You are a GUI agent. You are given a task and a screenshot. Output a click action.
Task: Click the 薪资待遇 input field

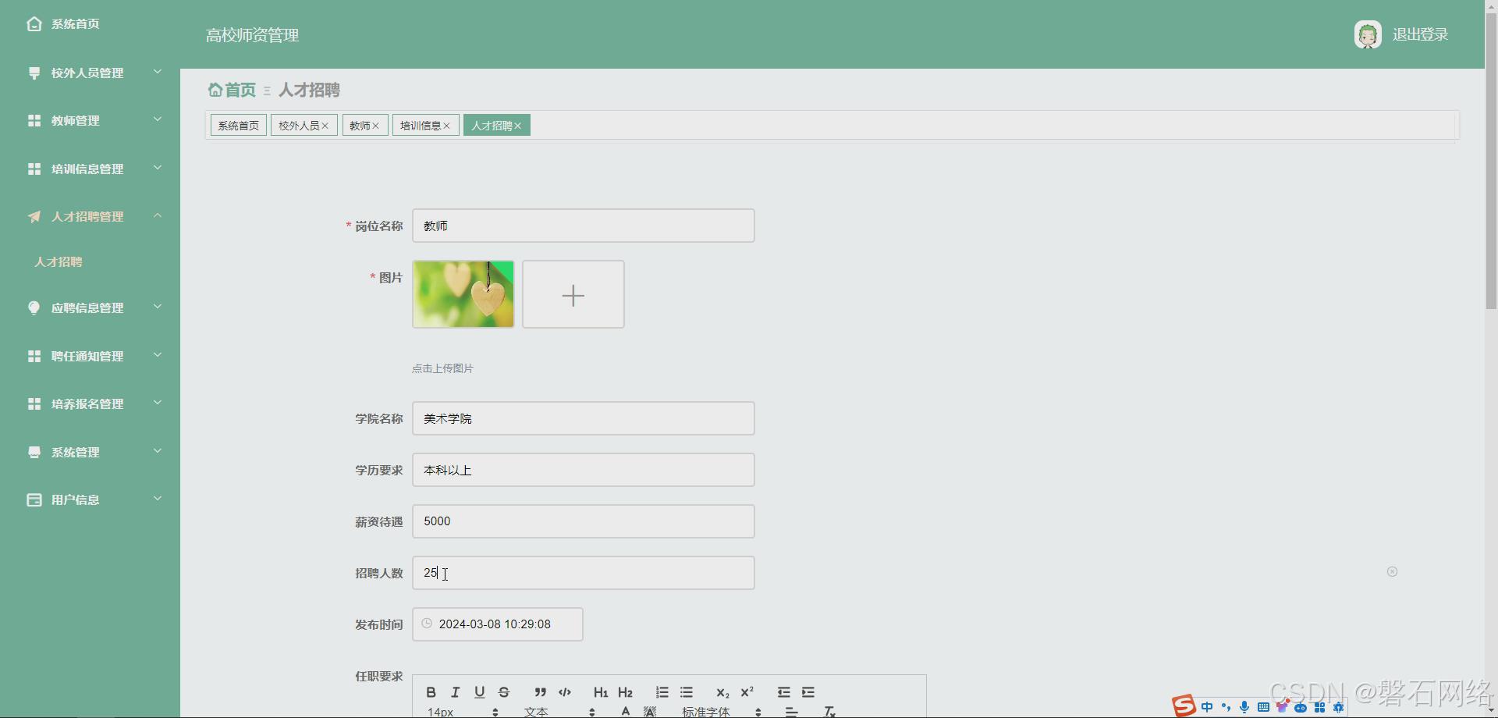[x=583, y=521]
